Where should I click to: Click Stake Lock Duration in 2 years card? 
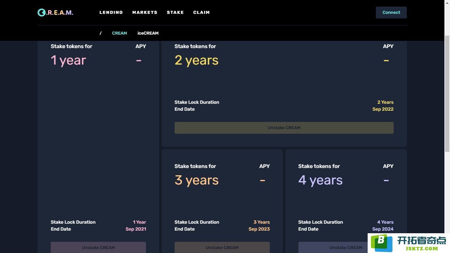click(197, 102)
